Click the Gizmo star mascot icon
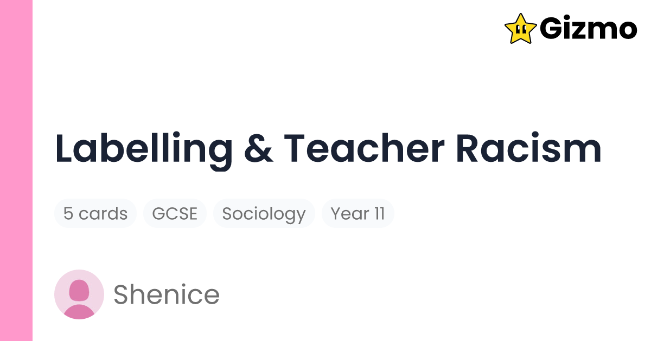The width and height of the screenshot is (651, 341). tap(520, 28)
